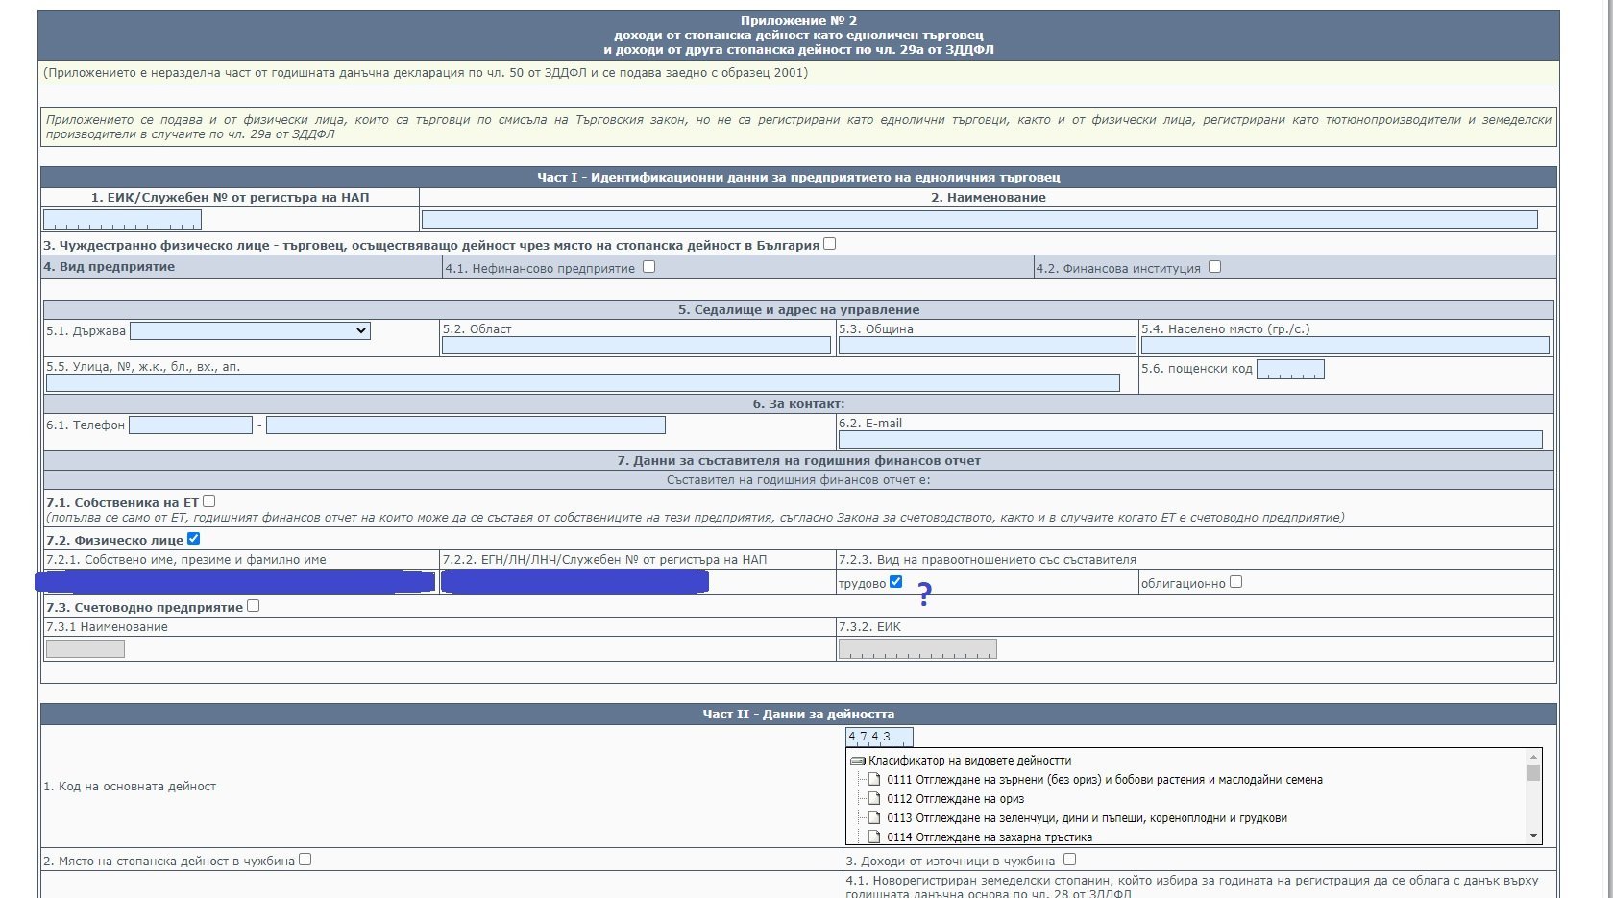This screenshot has height=898, width=1613.
Task: Select 0114 Отглеждане на захарна тръстика
Action: (989, 837)
